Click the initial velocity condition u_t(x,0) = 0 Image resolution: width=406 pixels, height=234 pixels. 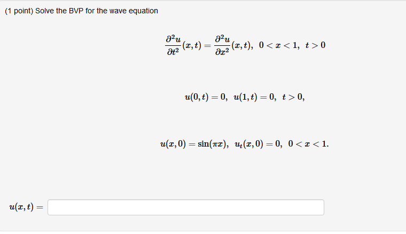click(x=257, y=144)
